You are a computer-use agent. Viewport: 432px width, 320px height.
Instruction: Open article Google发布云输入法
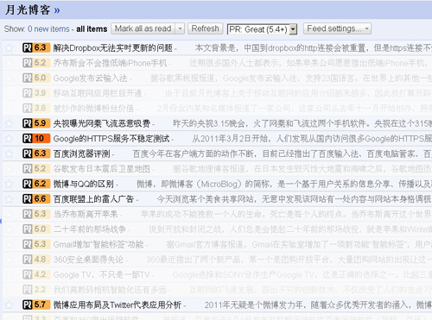tap(90, 78)
